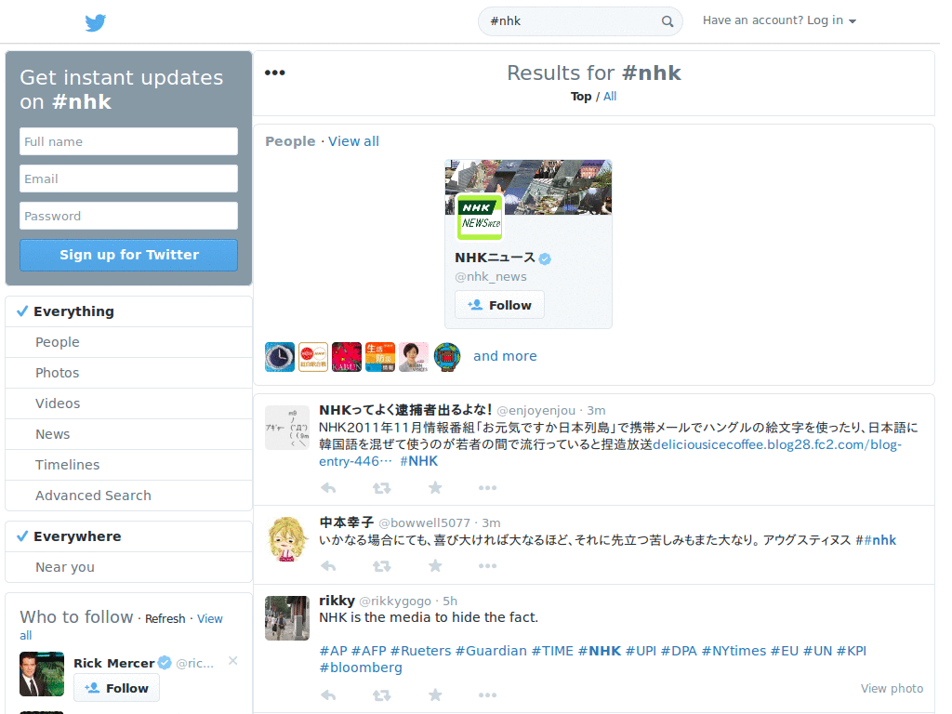Click View photo on rikky's tweet
This screenshot has width=952, height=714.
pos(892,689)
